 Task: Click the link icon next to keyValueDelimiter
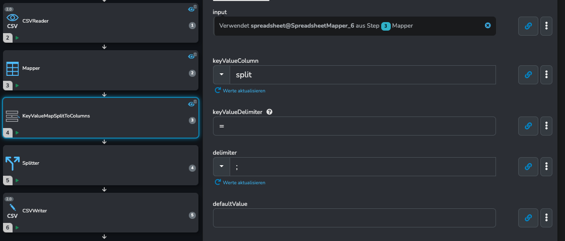tap(528, 126)
